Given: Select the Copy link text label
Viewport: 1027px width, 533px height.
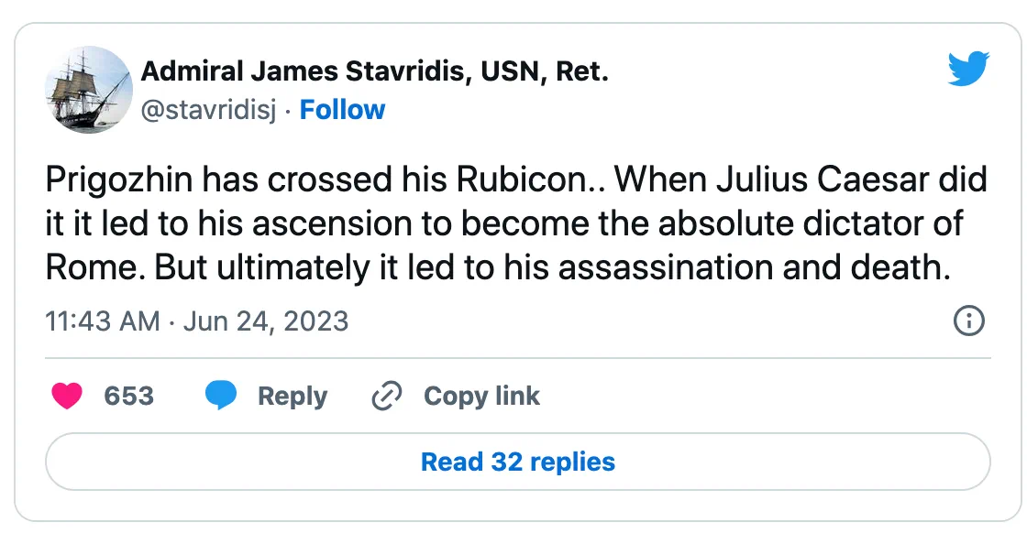Looking at the screenshot, I should [481, 397].
